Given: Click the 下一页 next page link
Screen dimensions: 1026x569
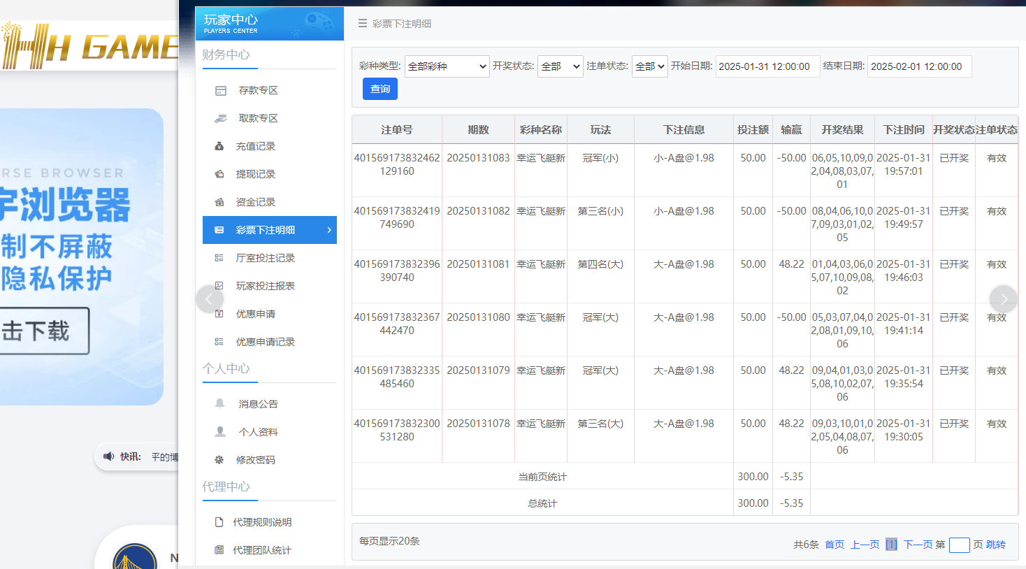Looking at the screenshot, I should coord(914,545).
